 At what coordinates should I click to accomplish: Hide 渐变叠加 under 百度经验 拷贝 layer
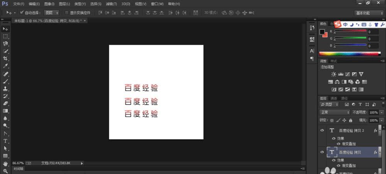coord(338,166)
